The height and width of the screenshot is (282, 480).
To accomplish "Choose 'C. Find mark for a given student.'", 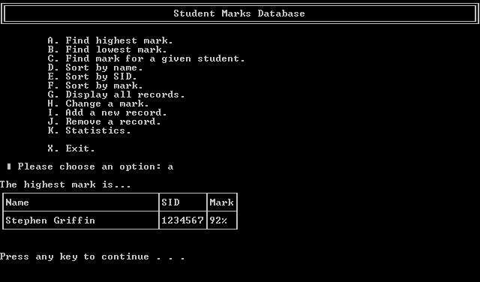I will [146, 58].
